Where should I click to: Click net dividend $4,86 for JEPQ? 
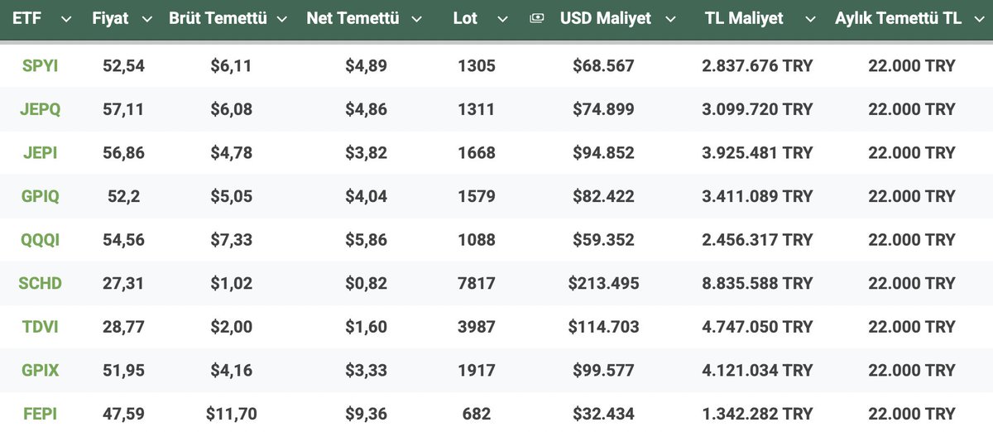pyautogui.click(x=366, y=109)
